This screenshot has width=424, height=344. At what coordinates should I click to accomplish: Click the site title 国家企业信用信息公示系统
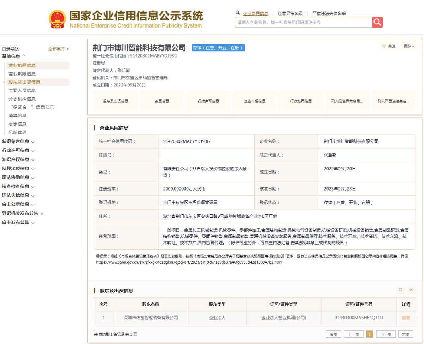[x=136, y=16]
